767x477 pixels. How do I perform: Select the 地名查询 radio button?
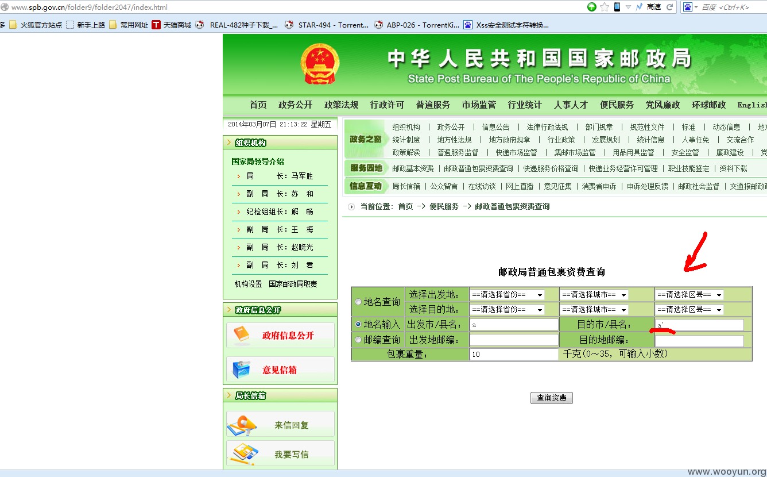coord(358,302)
